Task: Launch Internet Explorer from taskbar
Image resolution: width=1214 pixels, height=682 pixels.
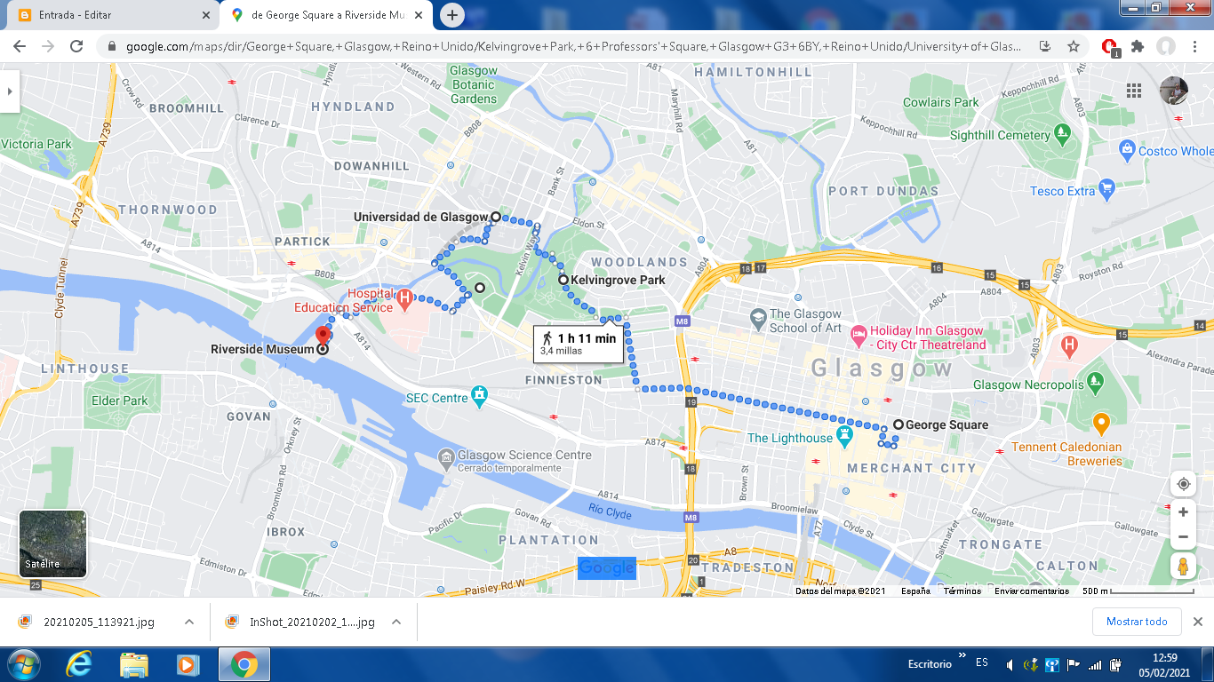Action: (x=78, y=664)
